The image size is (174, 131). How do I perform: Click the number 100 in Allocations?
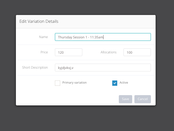129,52
